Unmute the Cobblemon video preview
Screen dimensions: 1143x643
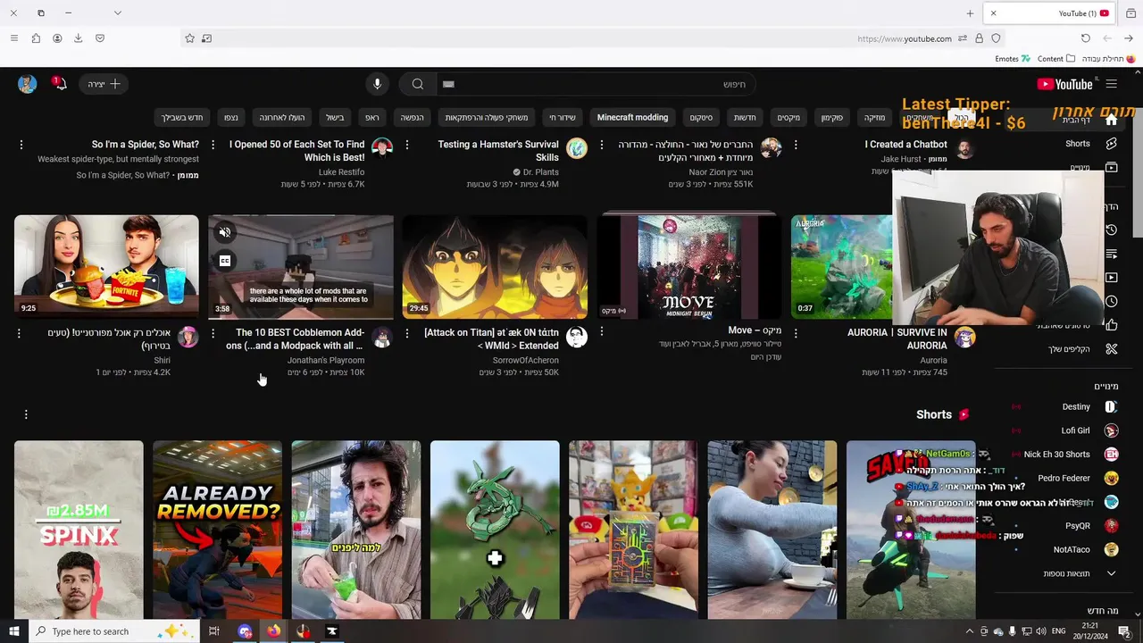pyautogui.click(x=225, y=232)
